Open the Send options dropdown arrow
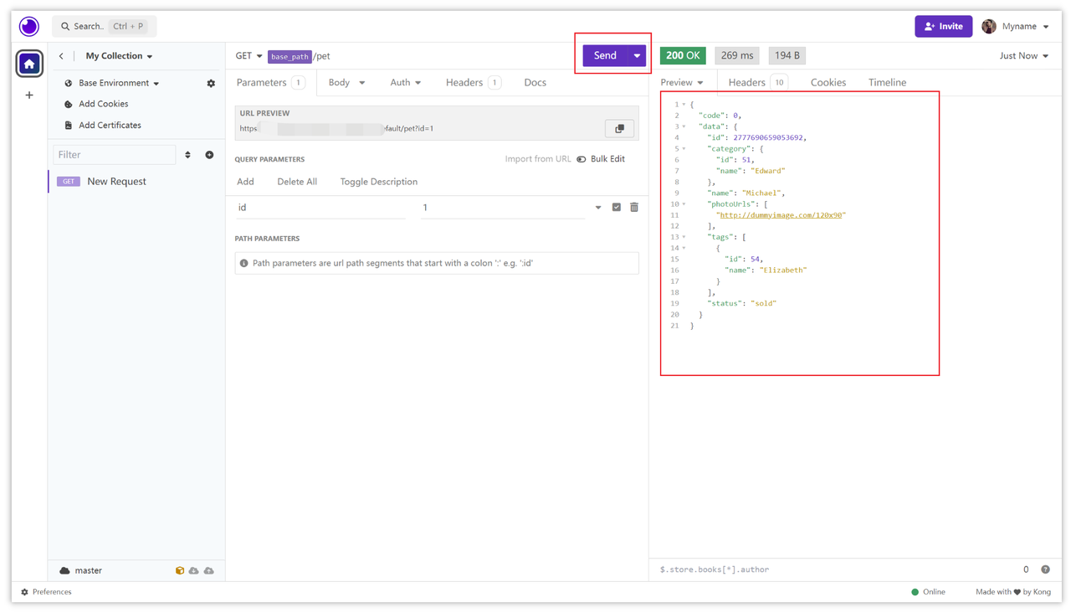This screenshot has width=1071, height=613. click(637, 56)
